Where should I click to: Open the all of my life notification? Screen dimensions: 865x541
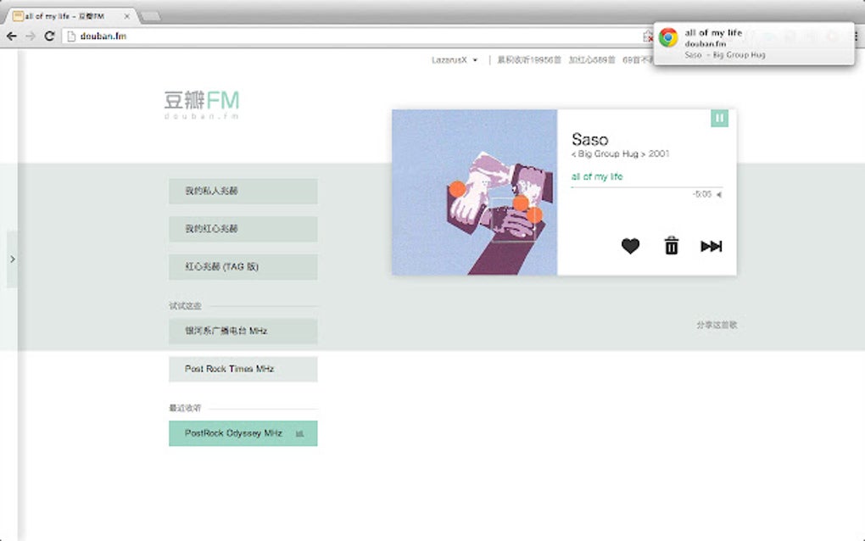(x=754, y=43)
